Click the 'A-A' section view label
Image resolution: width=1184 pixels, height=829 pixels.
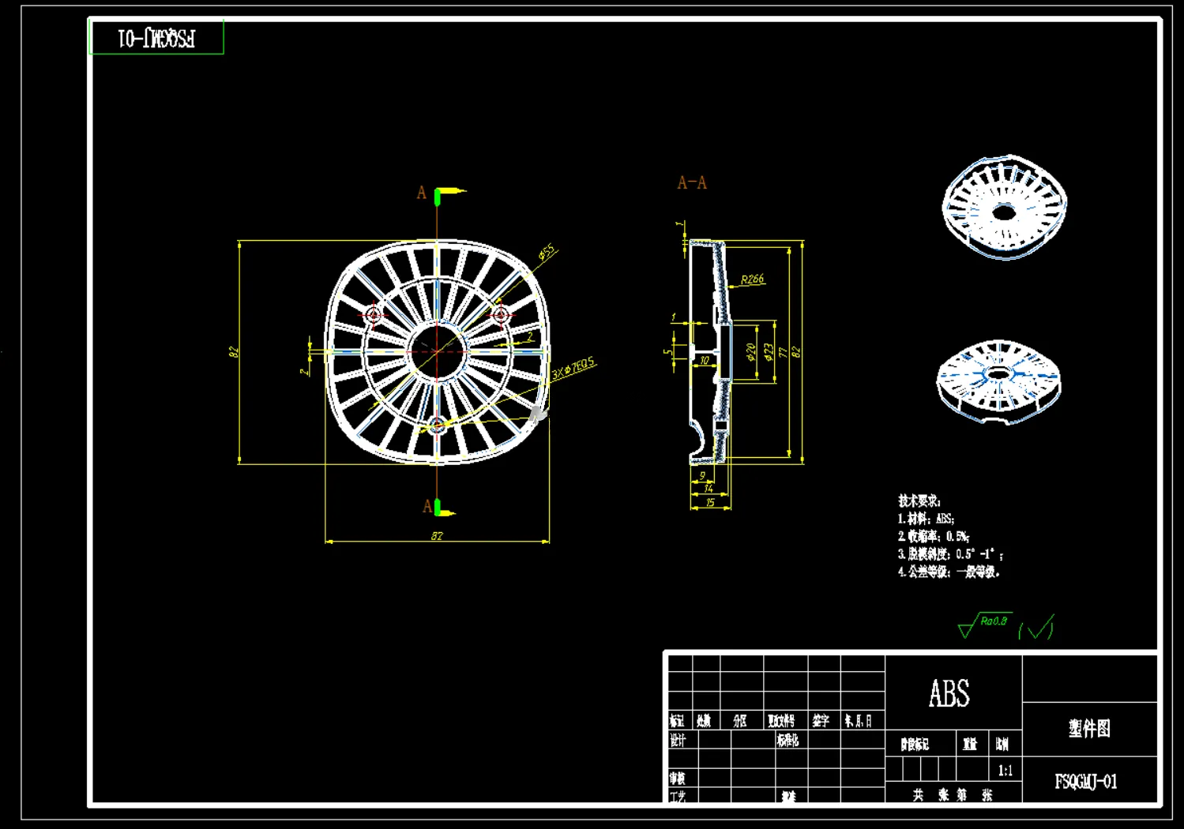[692, 183]
